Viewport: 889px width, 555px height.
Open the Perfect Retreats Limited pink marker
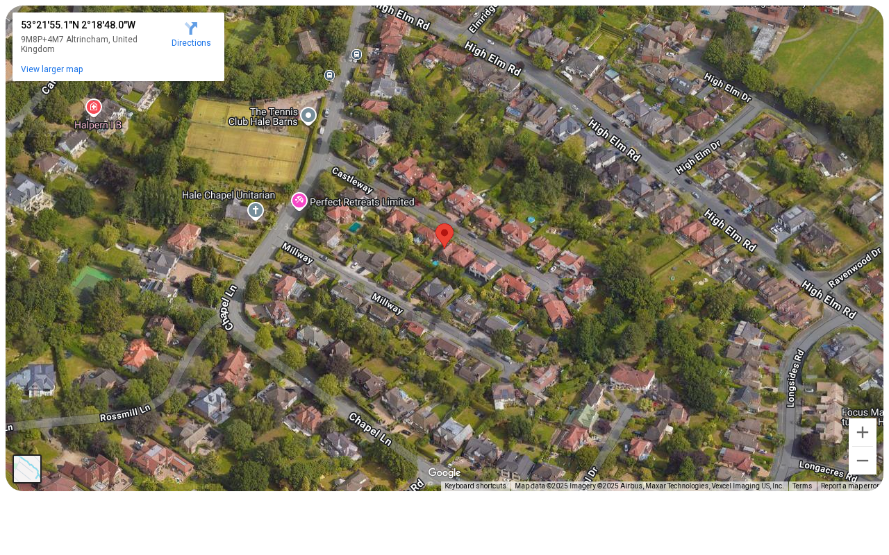coord(299,201)
